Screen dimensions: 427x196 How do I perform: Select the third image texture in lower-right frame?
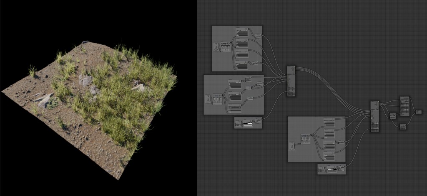pos(329,145)
